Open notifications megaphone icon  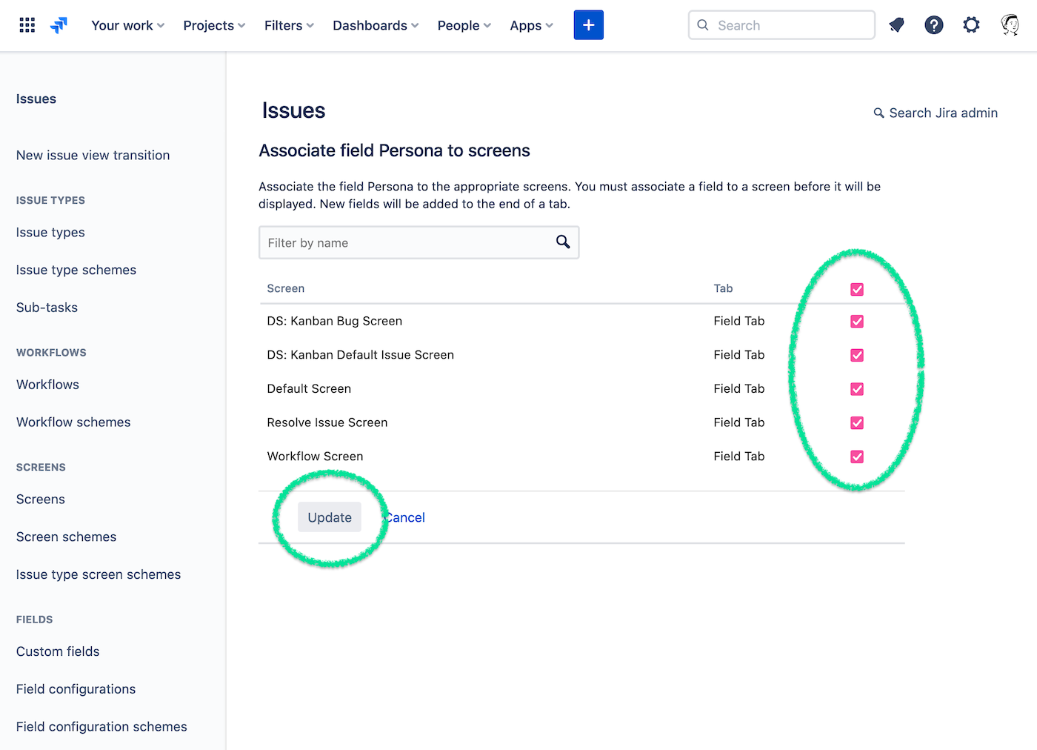[896, 25]
